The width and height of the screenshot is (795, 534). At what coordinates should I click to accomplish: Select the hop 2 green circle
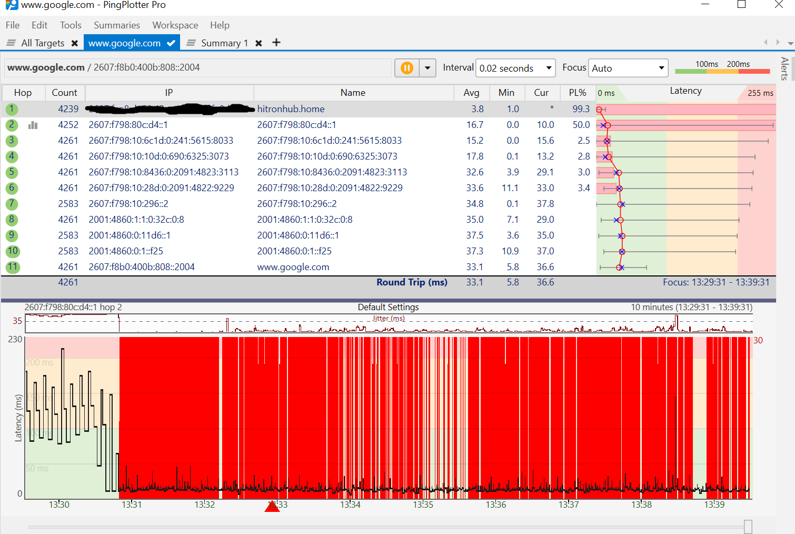tap(12, 125)
